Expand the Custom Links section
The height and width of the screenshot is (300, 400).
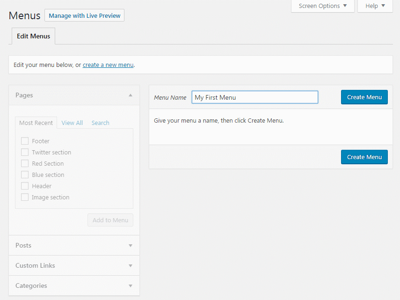[131, 265]
